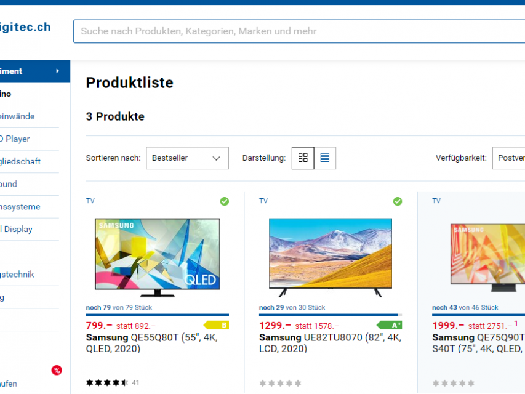Click green availability checkmark on UE82TU8070
Image resolution: width=525 pixels, height=394 pixels.
(x=398, y=201)
